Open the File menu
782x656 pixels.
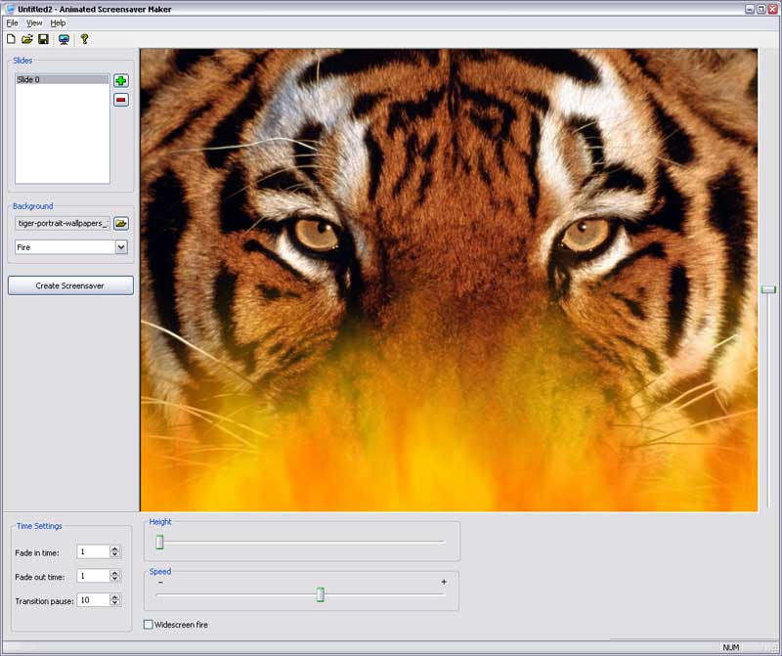tap(13, 22)
